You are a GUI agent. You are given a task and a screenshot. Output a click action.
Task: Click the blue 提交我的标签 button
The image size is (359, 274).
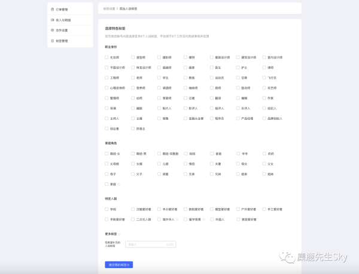pyautogui.click(x=118, y=264)
